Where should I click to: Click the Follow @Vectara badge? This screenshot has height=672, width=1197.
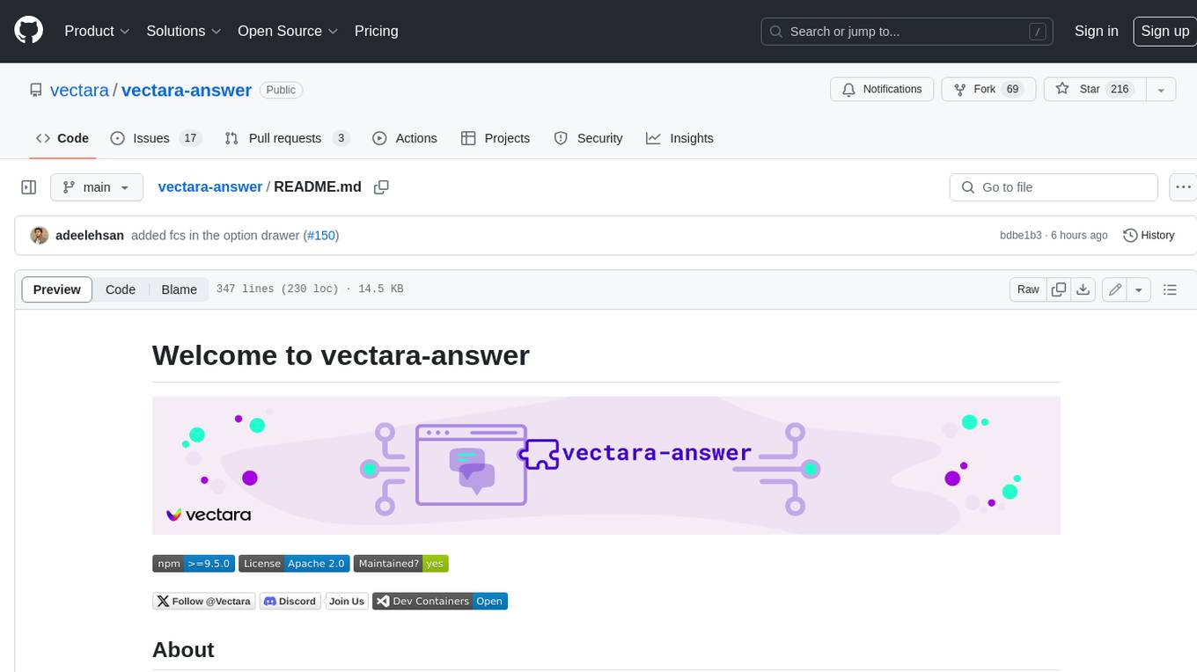204,602
